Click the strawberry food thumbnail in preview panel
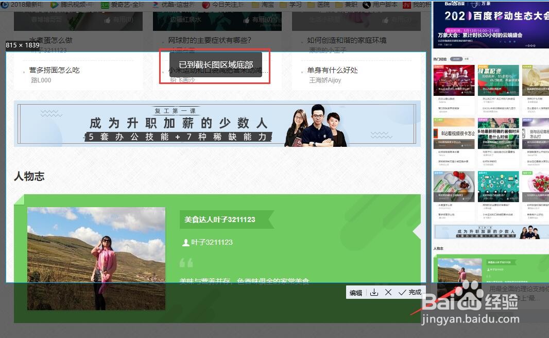 (x=454, y=187)
